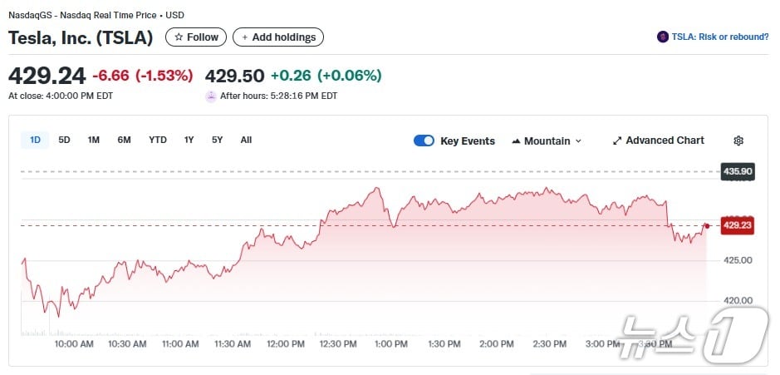Select the All time range
Viewport: 780px width, 375px height.
pyautogui.click(x=246, y=140)
